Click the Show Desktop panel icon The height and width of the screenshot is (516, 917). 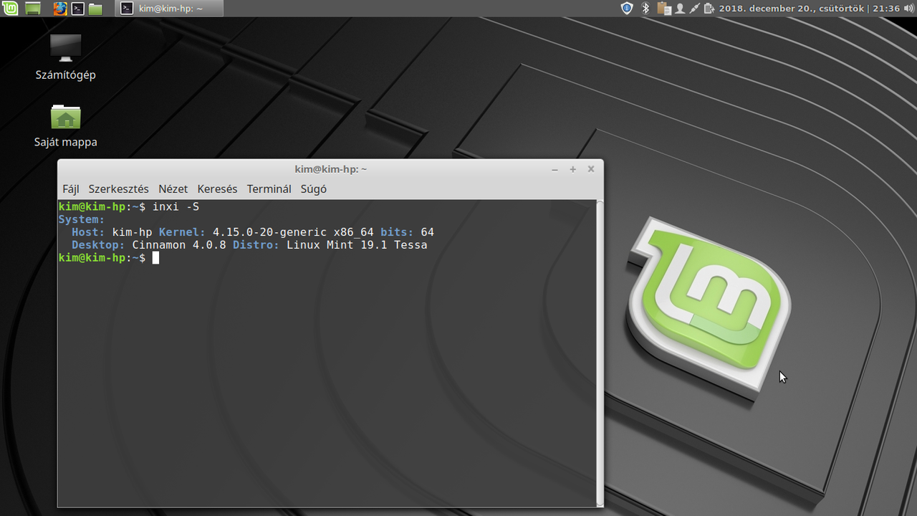tap(33, 9)
